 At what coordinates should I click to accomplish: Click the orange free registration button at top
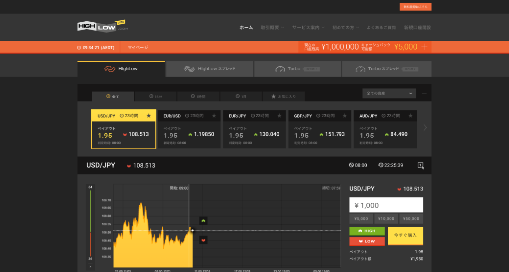click(416, 7)
